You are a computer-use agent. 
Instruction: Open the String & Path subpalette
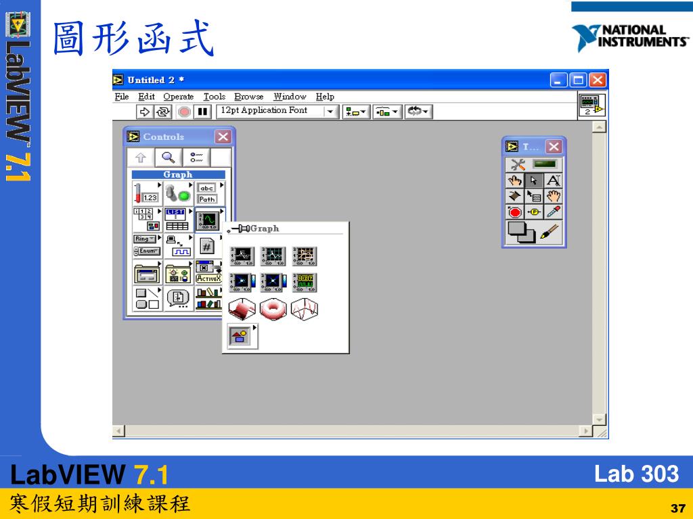pyautogui.click(x=209, y=193)
